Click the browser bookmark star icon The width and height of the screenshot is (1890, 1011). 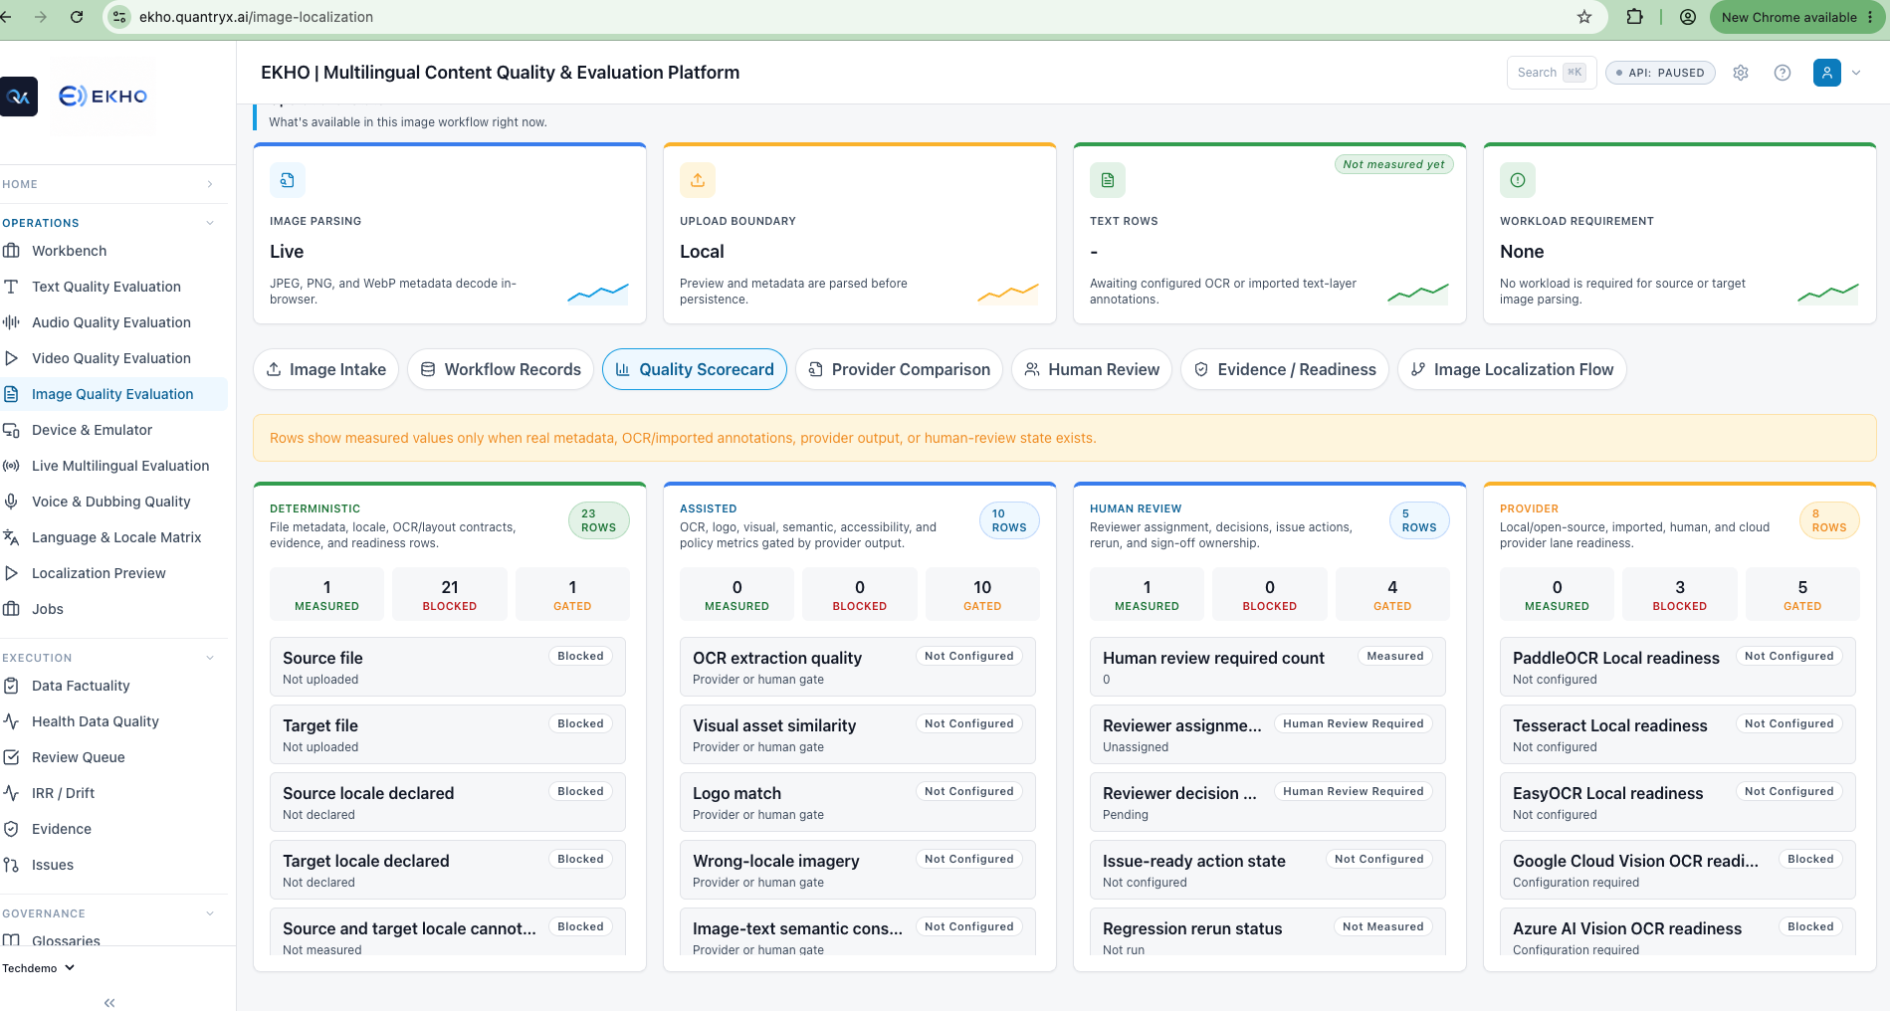tap(1584, 17)
